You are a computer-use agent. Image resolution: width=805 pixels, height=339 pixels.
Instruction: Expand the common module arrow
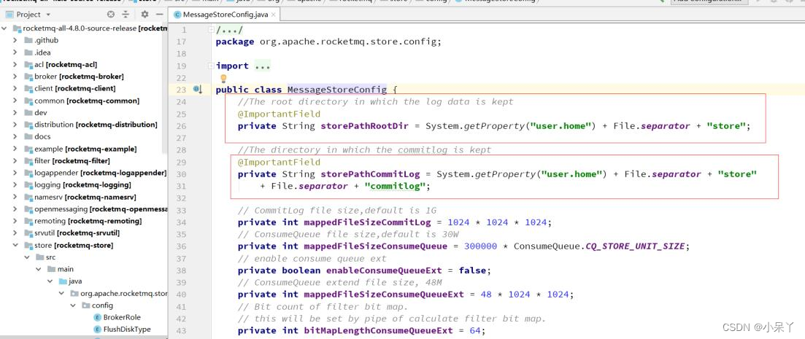17,101
